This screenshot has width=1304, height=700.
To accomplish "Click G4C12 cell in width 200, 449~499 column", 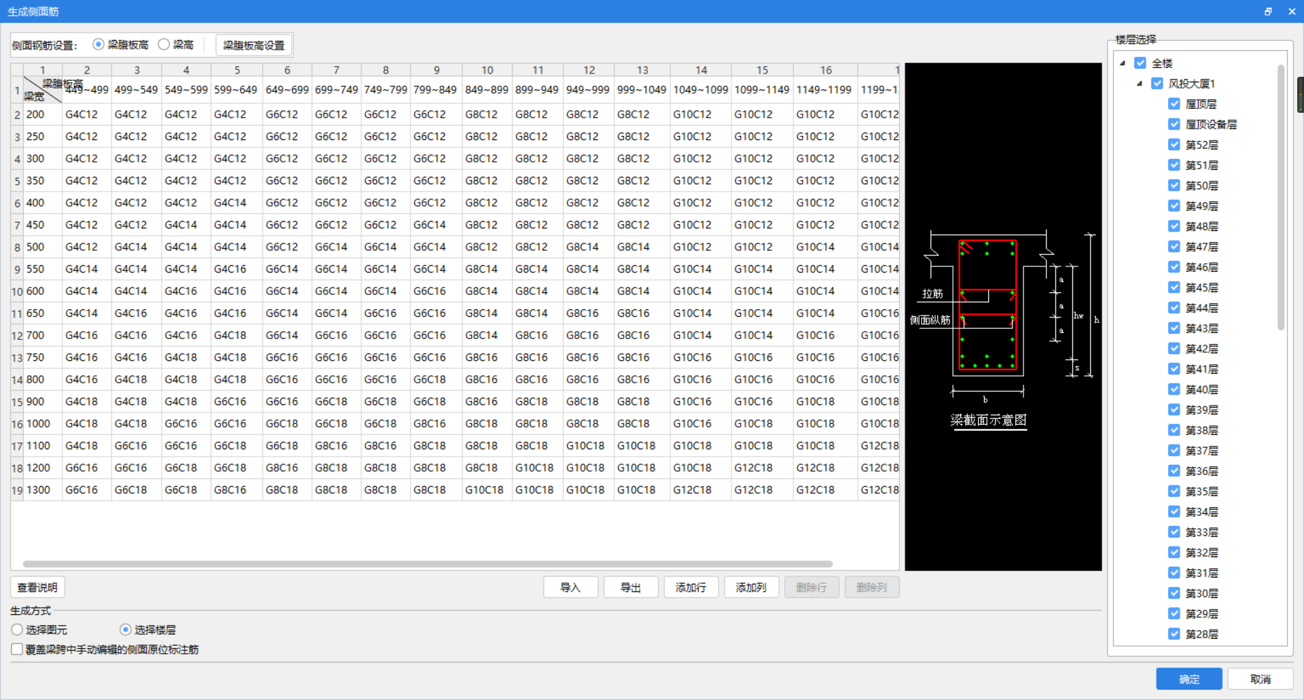I will [x=87, y=115].
